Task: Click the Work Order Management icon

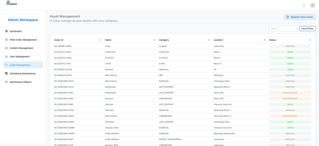Action: 6,40
